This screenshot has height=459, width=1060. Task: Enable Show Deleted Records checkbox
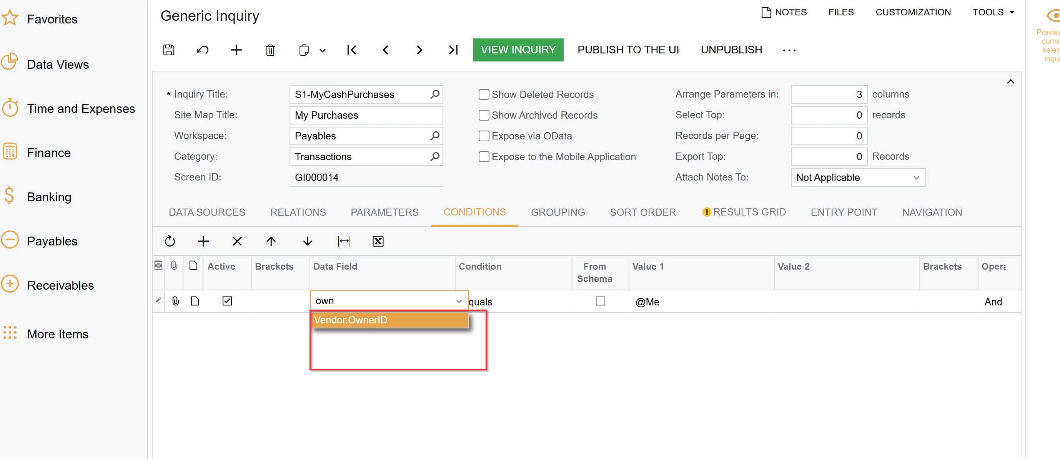[x=484, y=94]
